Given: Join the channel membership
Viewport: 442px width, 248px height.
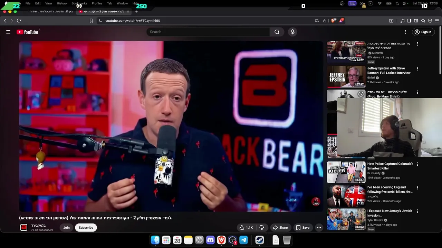Looking at the screenshot, I should point(66,227).
